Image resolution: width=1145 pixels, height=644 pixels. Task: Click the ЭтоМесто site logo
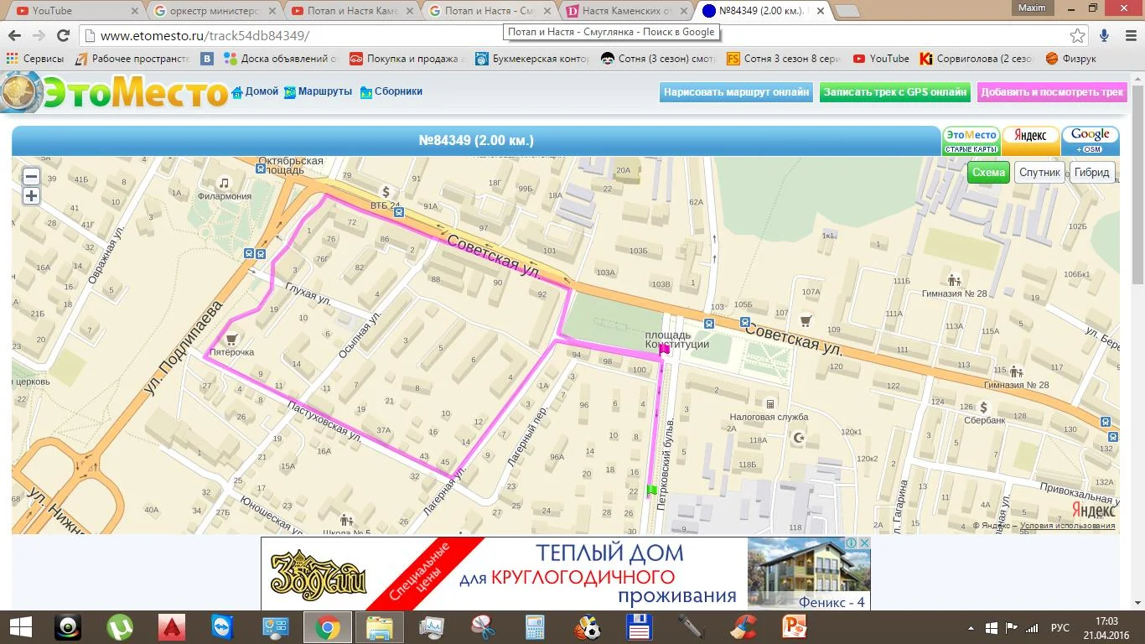(115, 92)
